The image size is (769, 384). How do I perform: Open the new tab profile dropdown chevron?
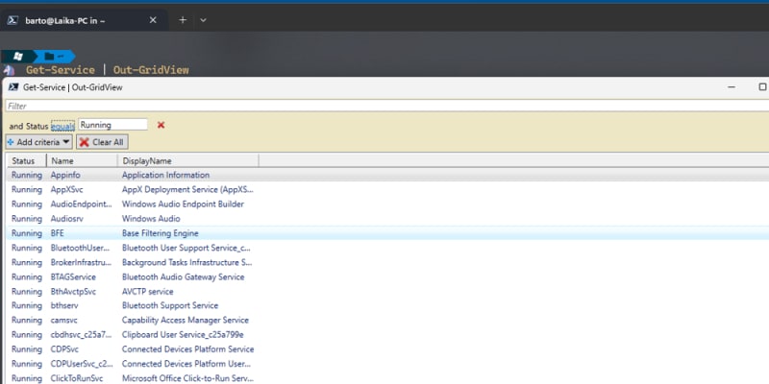click(203, 19)
